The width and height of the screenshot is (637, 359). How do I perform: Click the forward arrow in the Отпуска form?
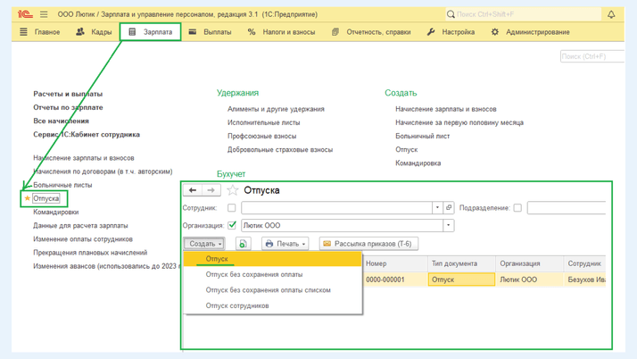[211, 190]
